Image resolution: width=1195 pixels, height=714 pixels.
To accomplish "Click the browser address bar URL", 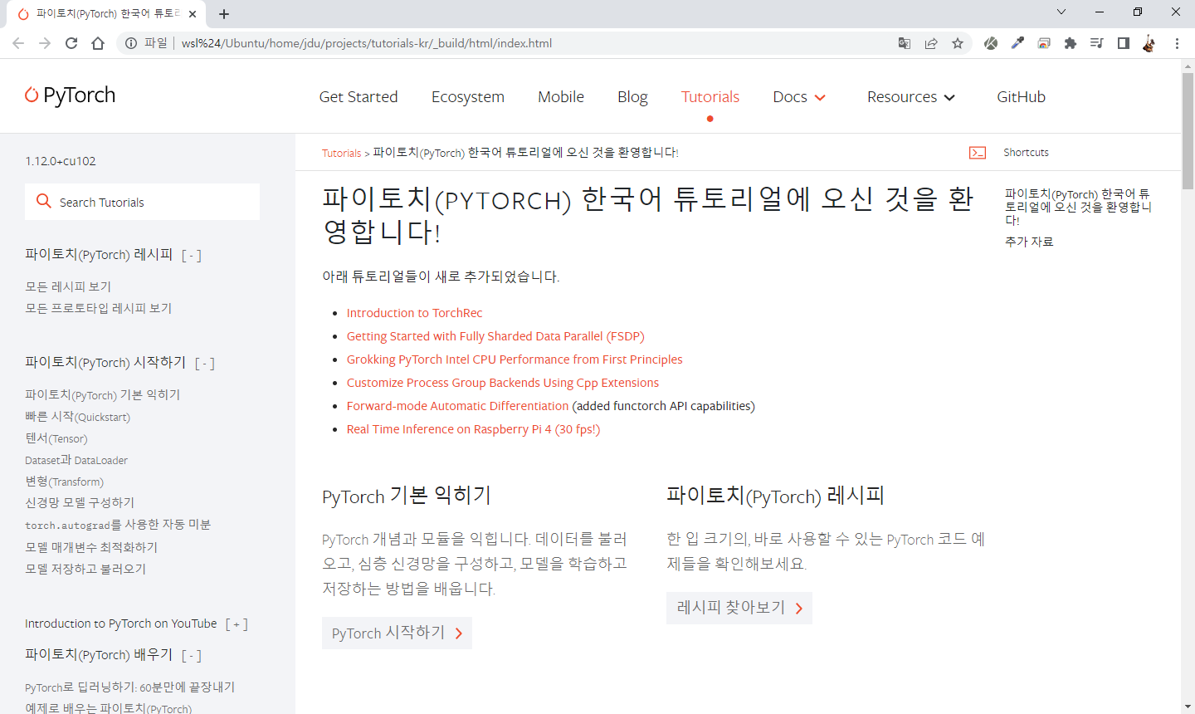I will pyautogui.click(x=366, y=43).
